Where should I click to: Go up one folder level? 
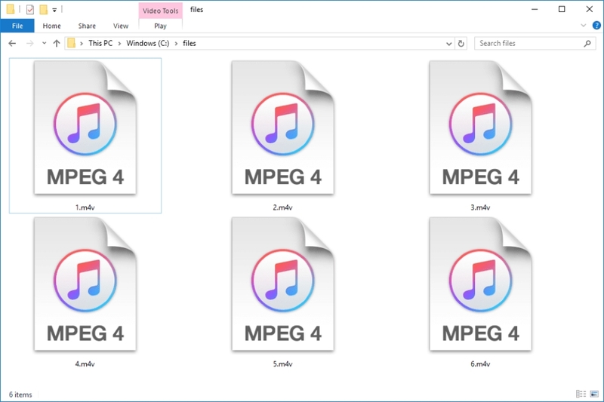click(x=57, y=43)
